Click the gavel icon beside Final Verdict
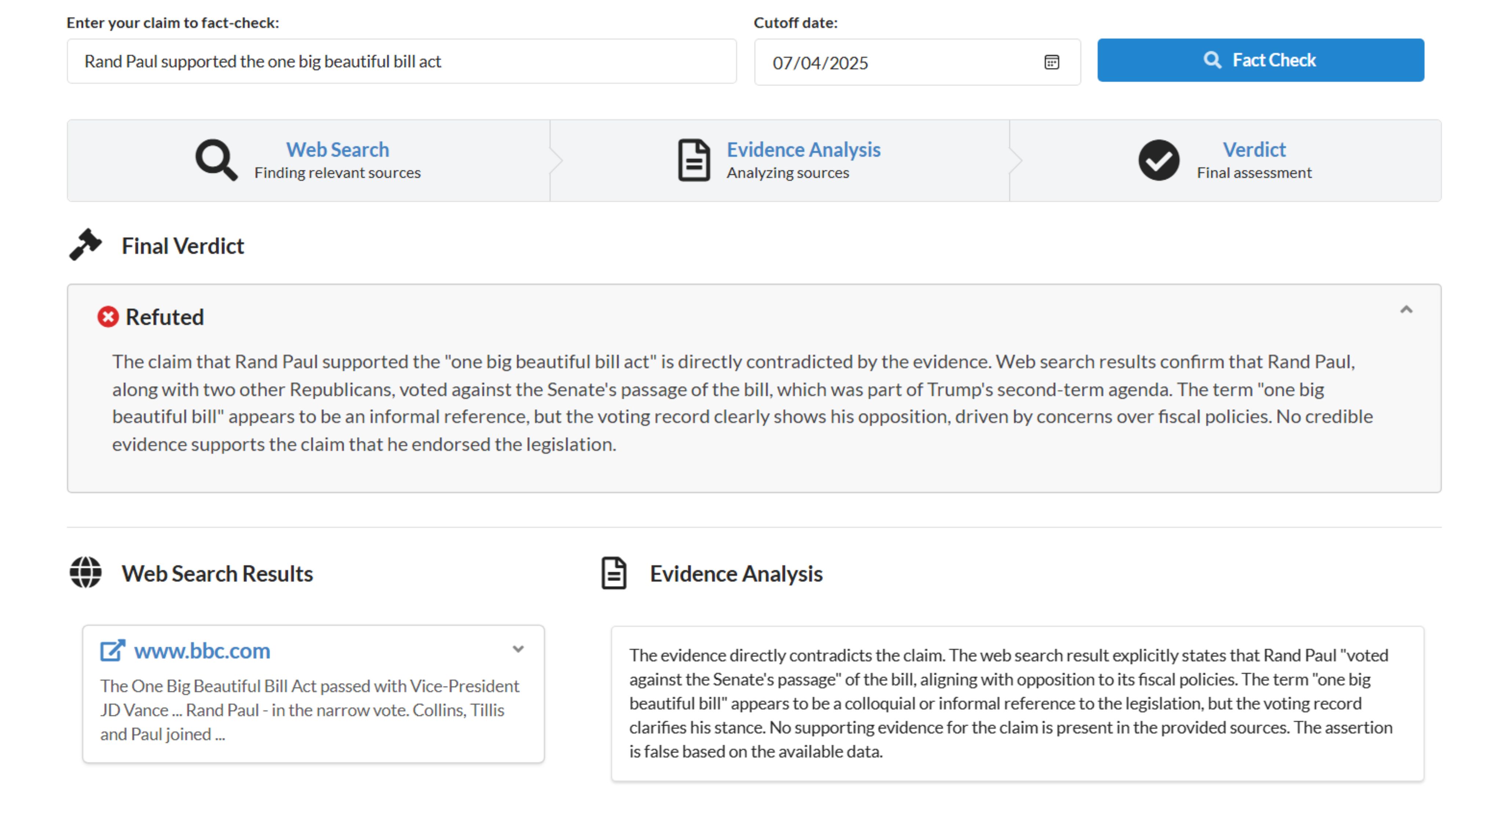Image resolution: width=1511 pixels, height=816 pixels. [x=86, y=244]
